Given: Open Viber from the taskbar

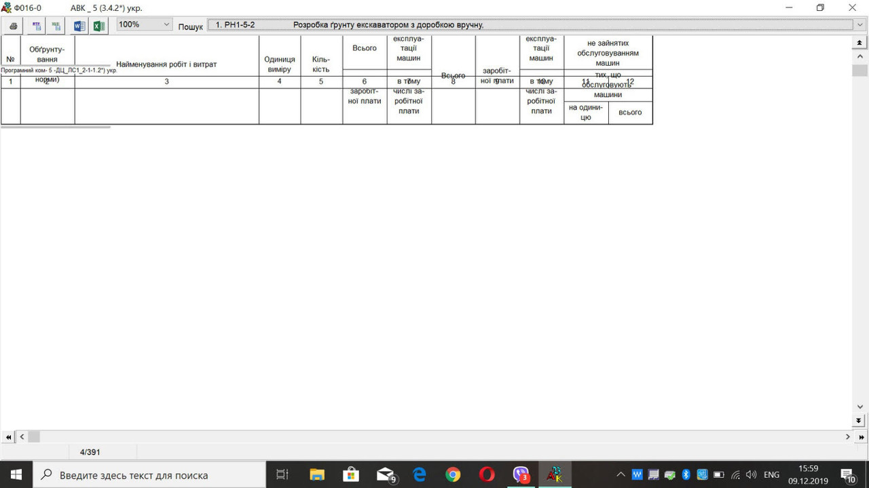Looking at the screenshot, I should coord(521,474).
